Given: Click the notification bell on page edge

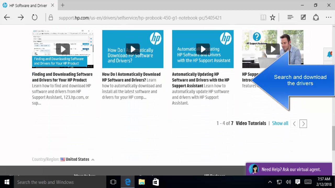Looking at the screenshot, I should tap(330, 54).
